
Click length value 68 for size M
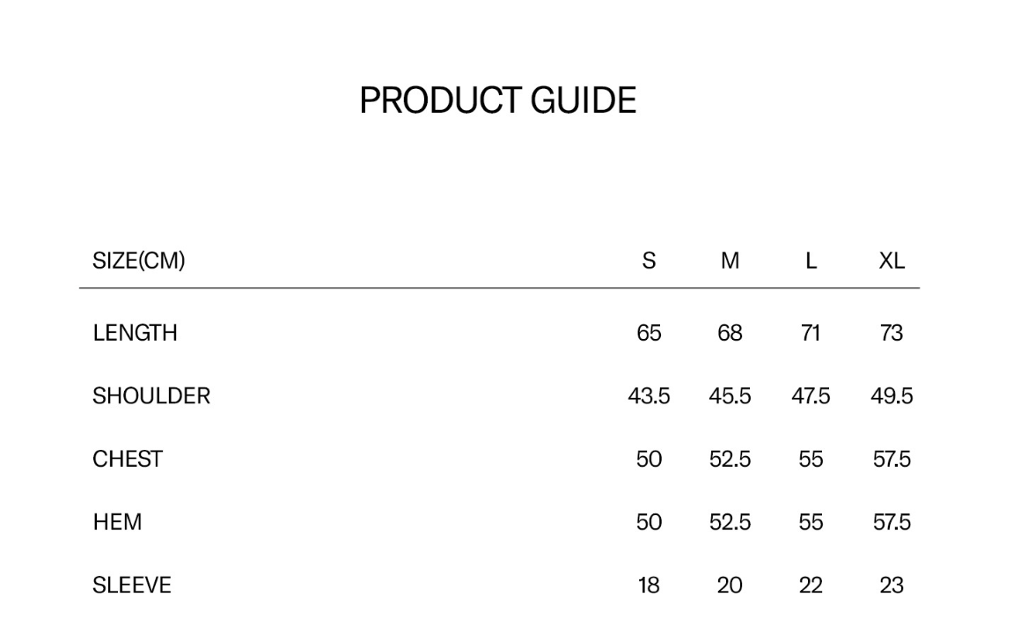pyautogui.click(x=730, y=333)
